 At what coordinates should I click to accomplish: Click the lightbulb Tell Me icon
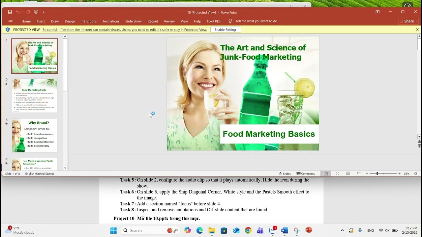[230, 21]
